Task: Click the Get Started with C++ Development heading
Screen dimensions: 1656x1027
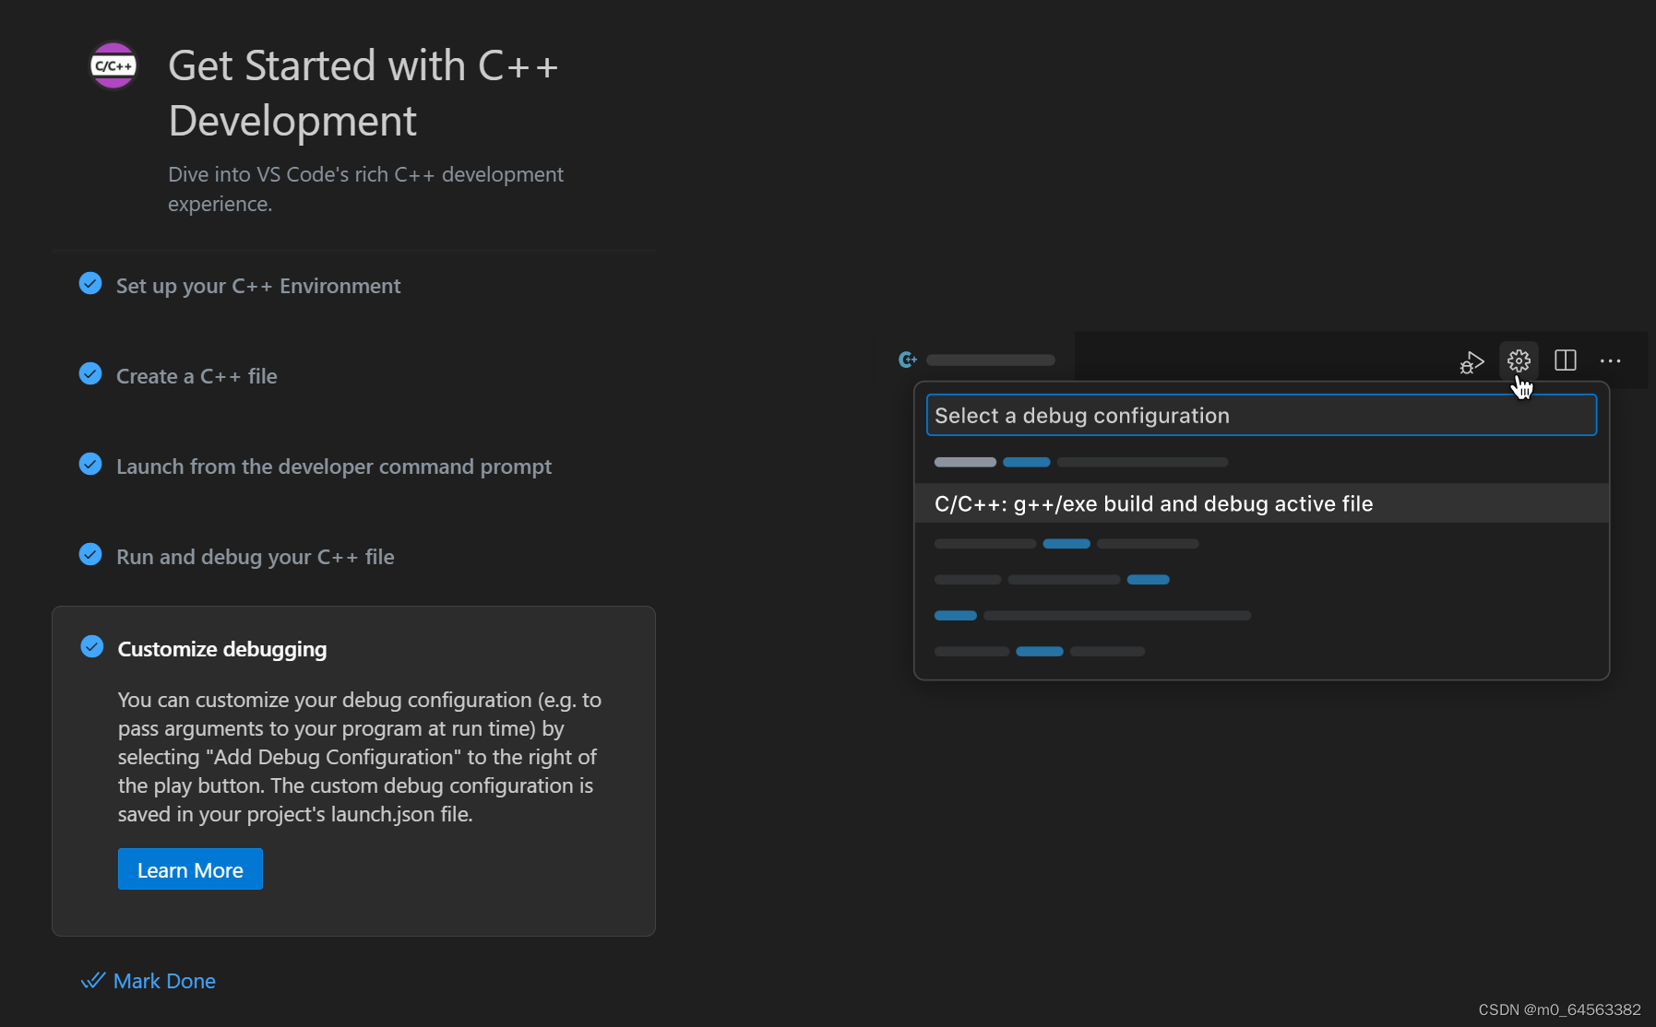Action: click(x=363, y=93)
